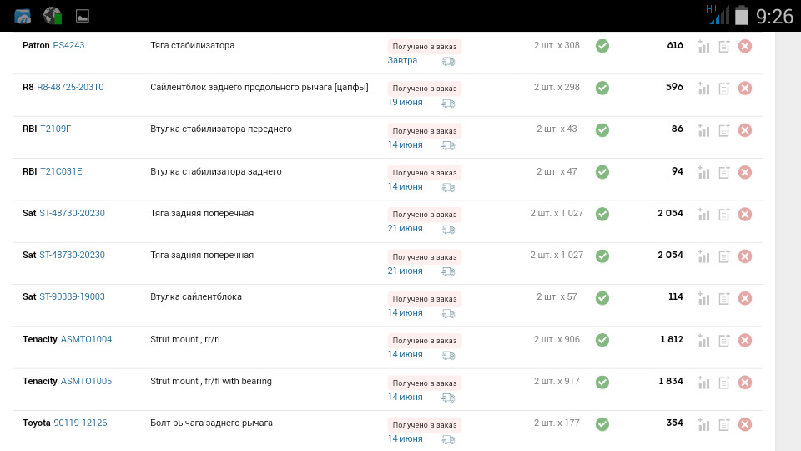Toggle green checkmark for Patron PS4243
Screen dimensions: 801x451
click(x=602, y=46)
